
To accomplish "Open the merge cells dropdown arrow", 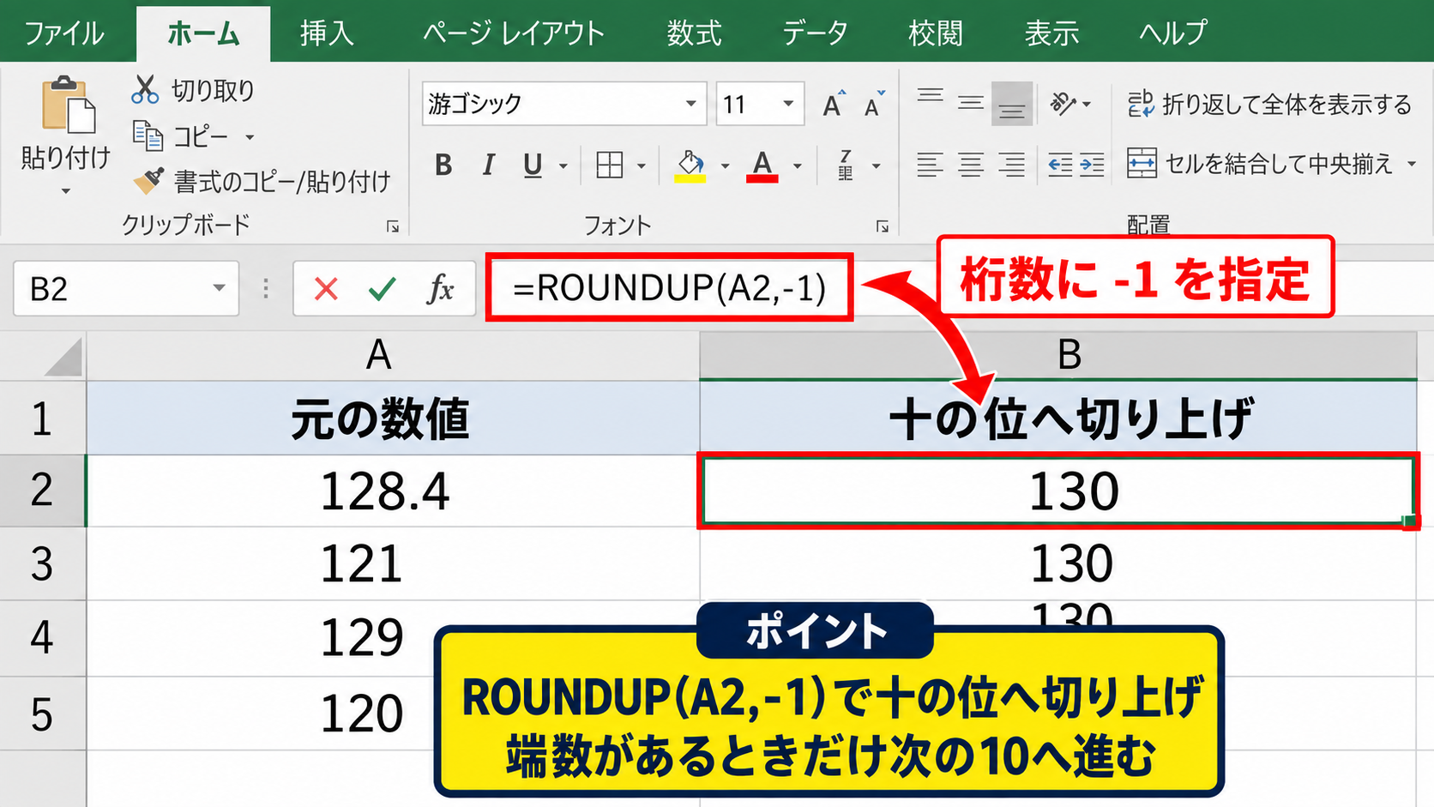I will (1412, 164).
